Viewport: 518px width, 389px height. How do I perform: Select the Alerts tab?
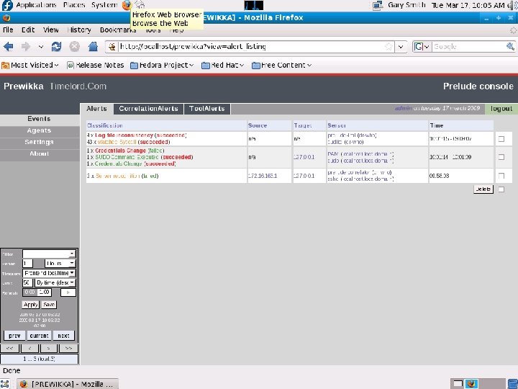point(97,109)
